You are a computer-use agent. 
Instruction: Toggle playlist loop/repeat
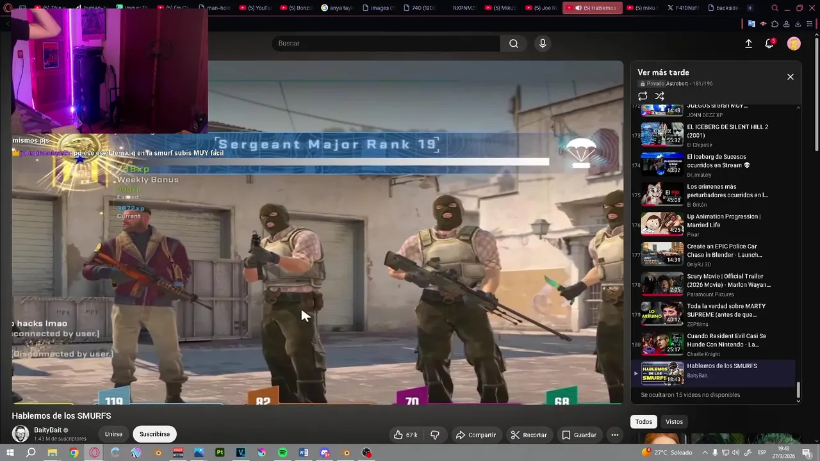click(x=643, y=96)
